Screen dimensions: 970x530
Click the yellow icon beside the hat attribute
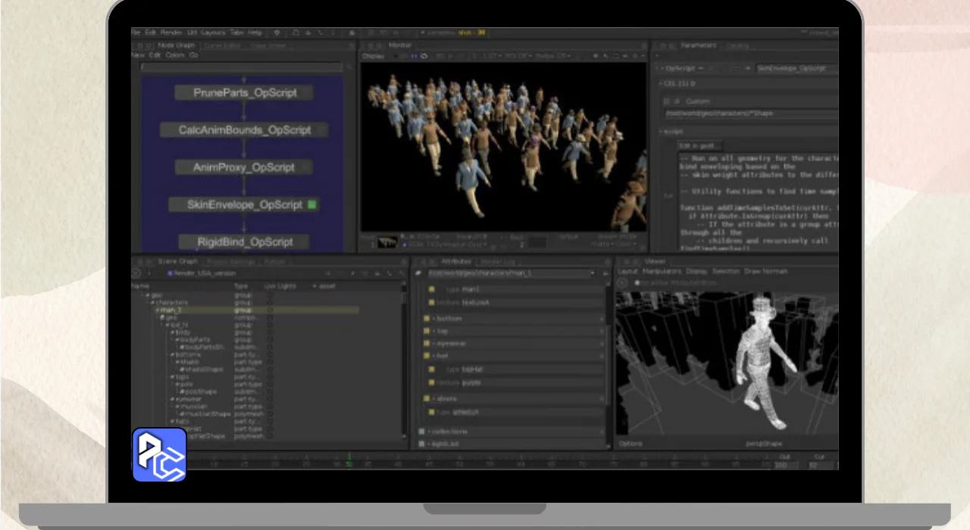(427, 356)
